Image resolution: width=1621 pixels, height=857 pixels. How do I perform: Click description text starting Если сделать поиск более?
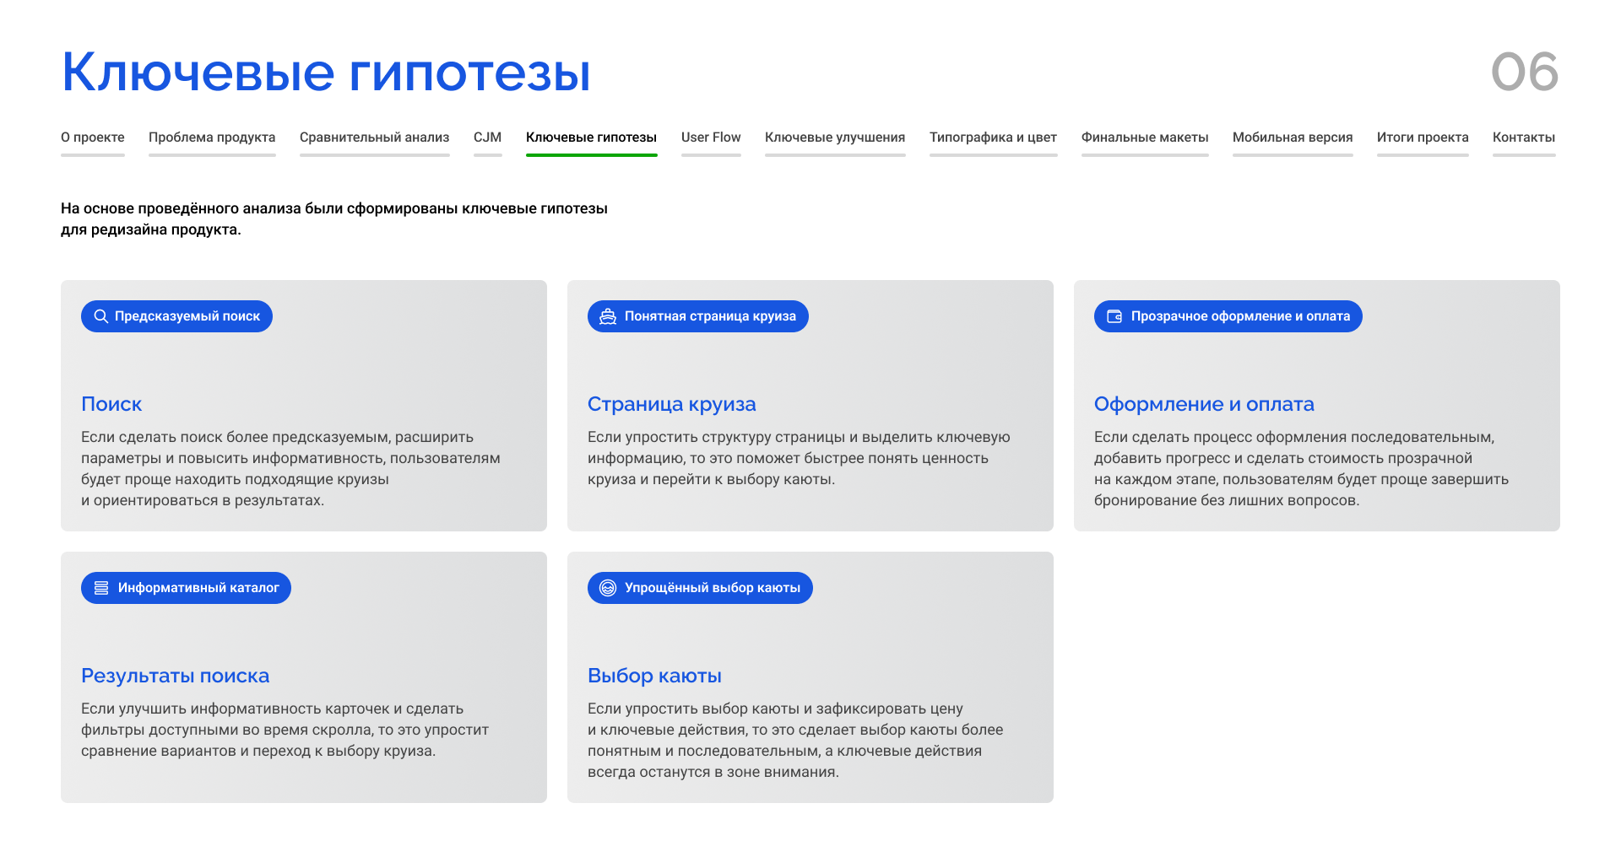click(x=290, y=468)
